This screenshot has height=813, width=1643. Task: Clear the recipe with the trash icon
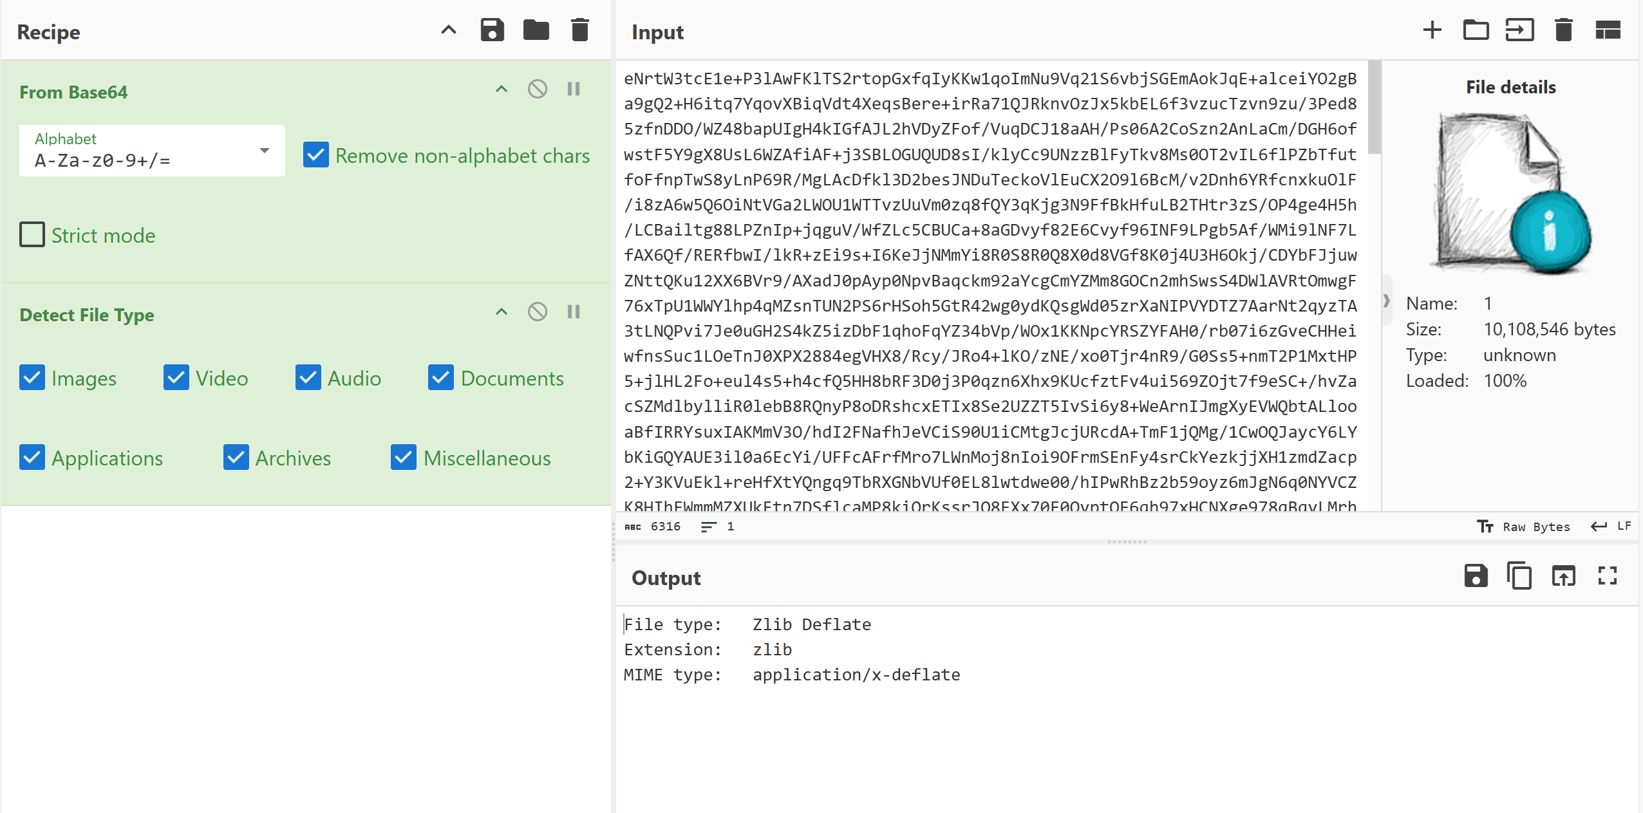pos(579,30)
